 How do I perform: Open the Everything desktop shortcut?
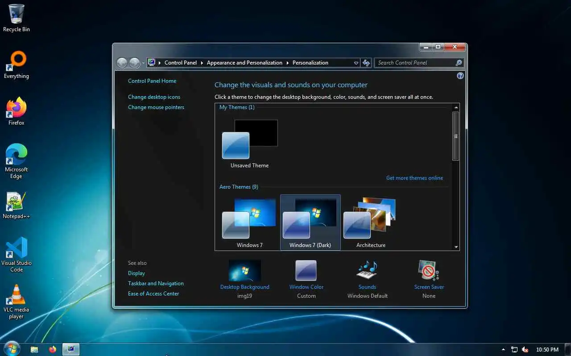click(x=17, y=65)
